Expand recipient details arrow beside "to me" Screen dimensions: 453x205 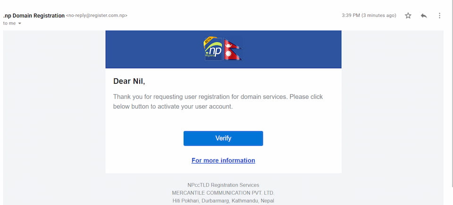[20, 23]
